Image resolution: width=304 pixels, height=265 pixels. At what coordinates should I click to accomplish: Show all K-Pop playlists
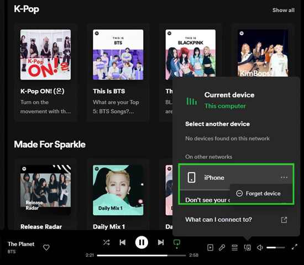(x=283, y=10)
